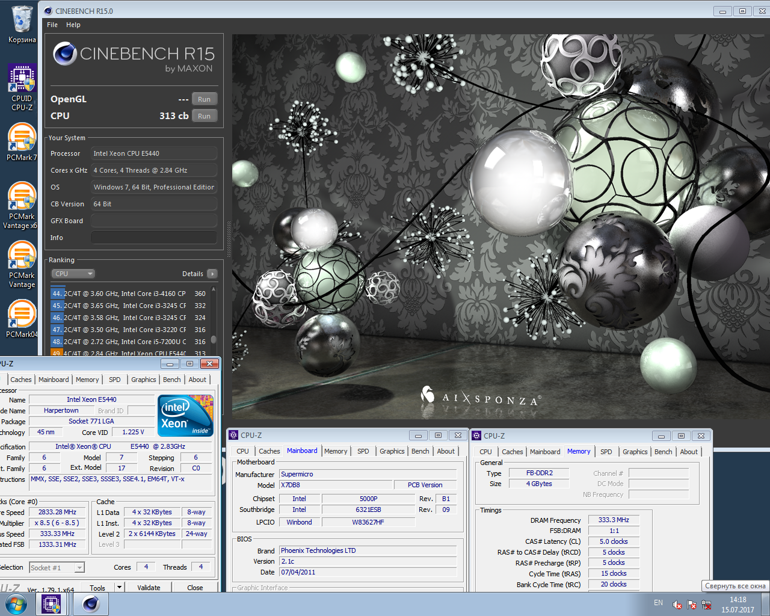
Task: Activate Cinebench from the taskbar
Action: [91, 604]
